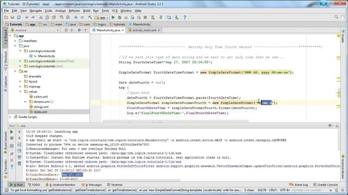Expand the manifests folder
Image resolution: width=348 pixels, height=195 pixels.
(x=15, y=41)
